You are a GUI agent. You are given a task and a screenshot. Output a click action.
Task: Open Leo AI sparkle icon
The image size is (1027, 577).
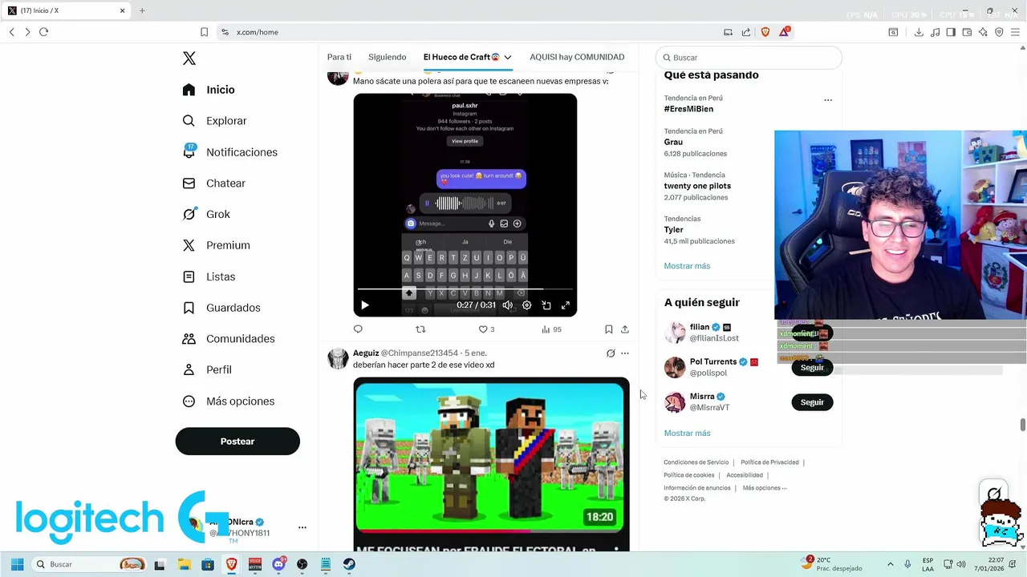click(x=983, y=32)
